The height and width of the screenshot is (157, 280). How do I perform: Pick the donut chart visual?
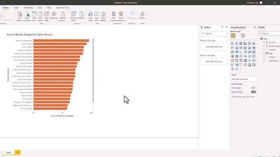250,52
